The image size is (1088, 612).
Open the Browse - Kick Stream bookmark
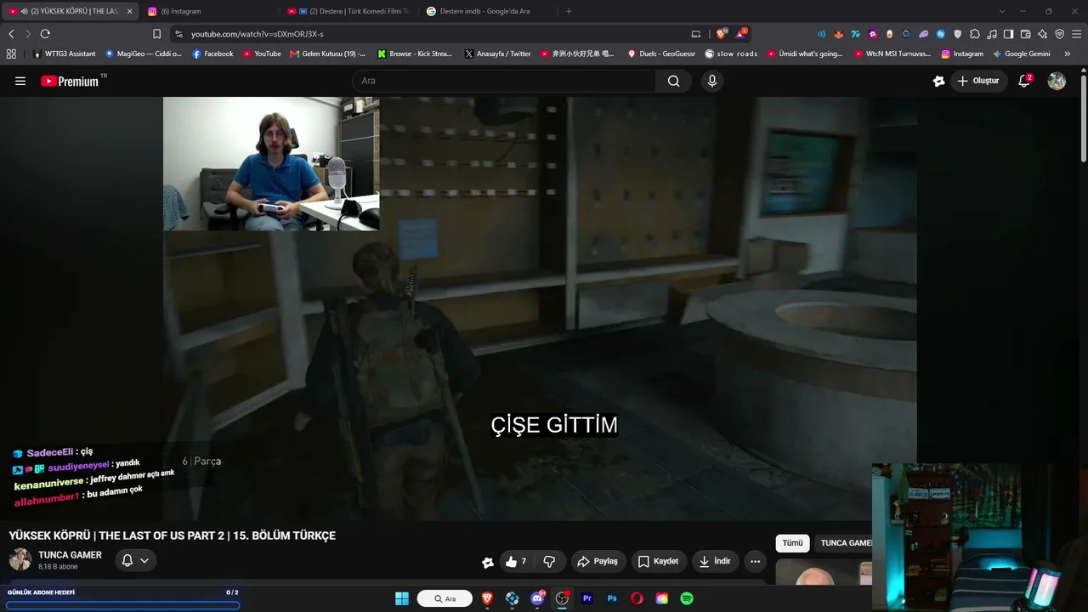(415, 54)
